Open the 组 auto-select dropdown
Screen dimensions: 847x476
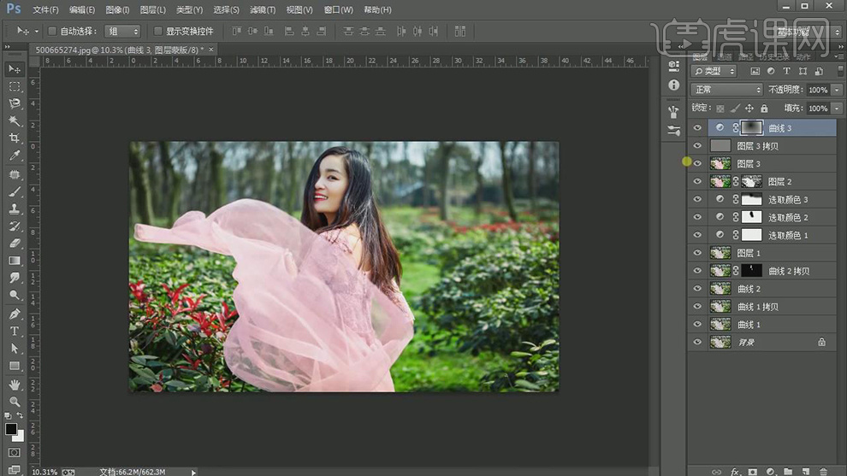coord(123,32)
